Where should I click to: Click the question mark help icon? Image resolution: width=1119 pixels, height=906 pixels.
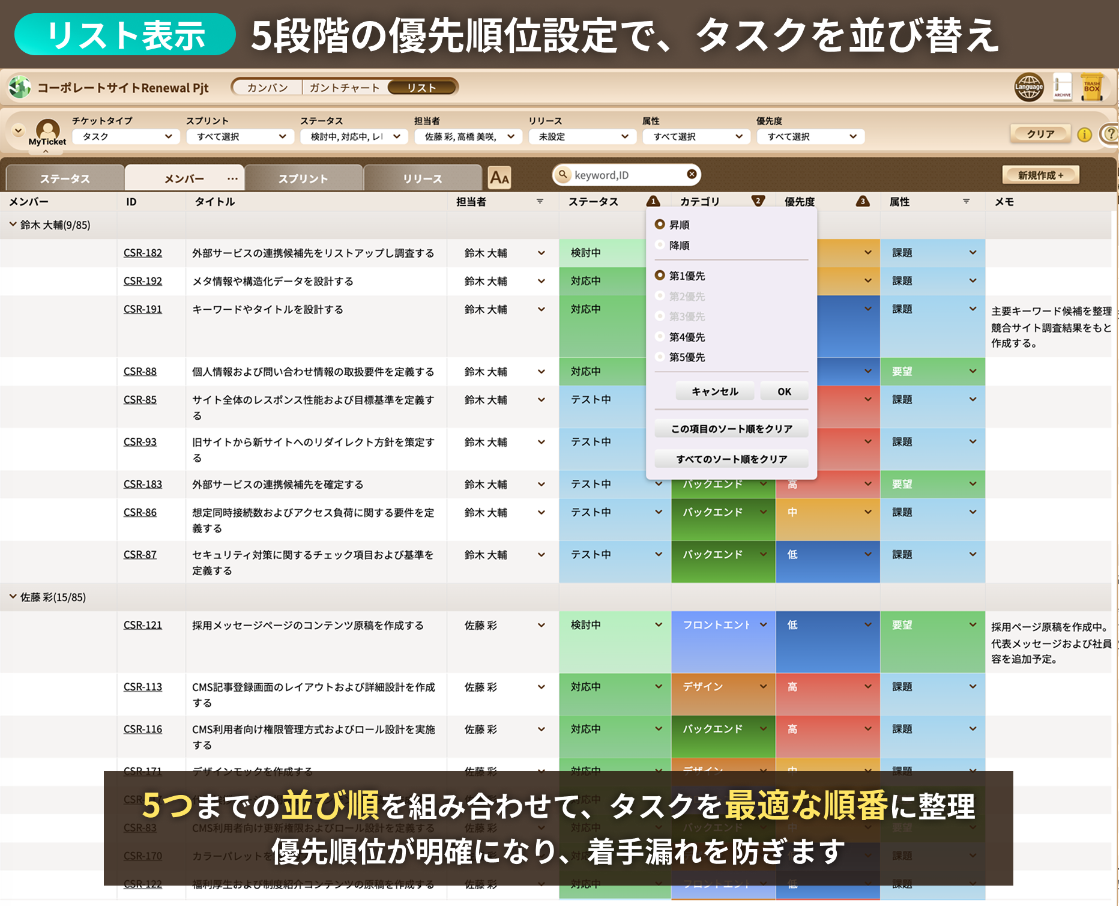tap(1111, 134)
